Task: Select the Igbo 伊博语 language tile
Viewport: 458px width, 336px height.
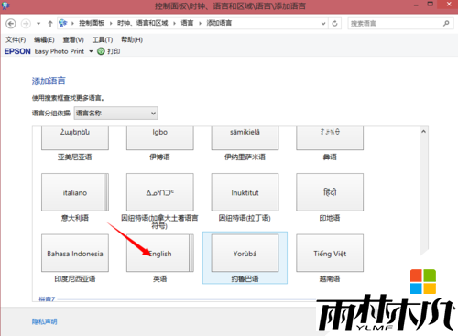Action: [160, 144]
